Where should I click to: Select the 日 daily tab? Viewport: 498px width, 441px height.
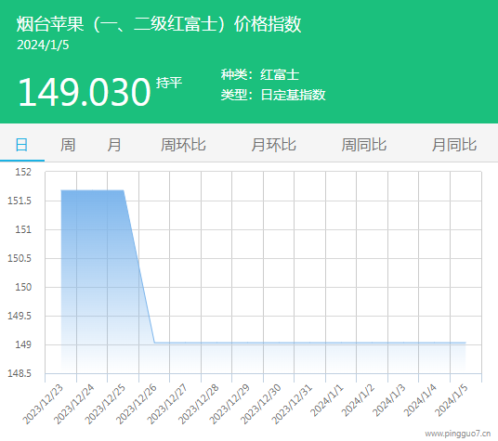21,145
